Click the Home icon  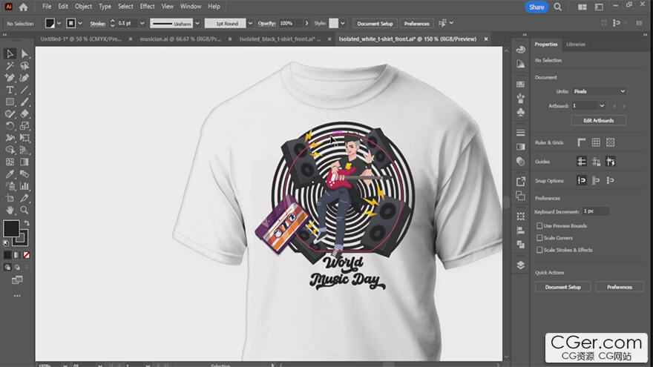click(23, 7)
